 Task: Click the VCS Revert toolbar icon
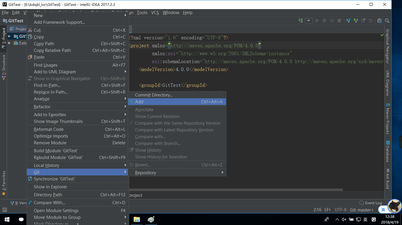[371, 21]
